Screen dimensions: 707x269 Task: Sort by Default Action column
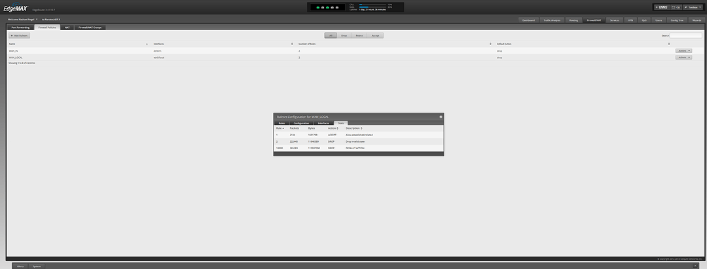[583, 44]
